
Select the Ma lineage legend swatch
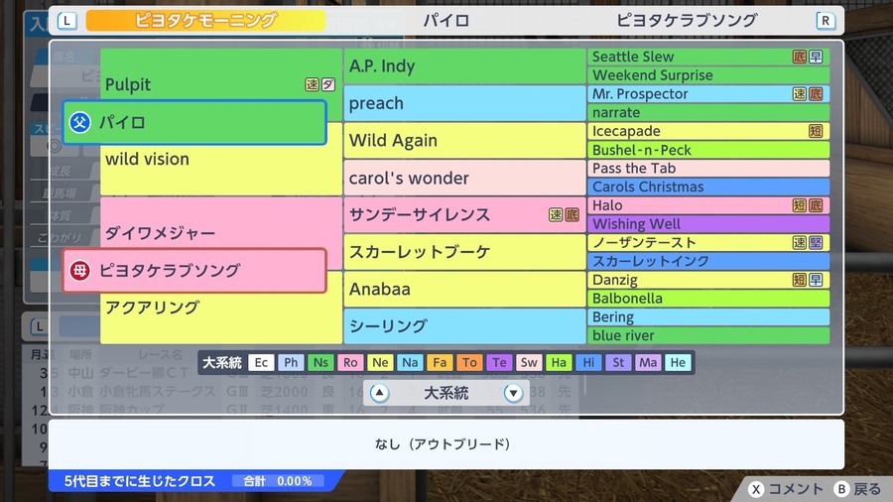(x=648, y=362)
